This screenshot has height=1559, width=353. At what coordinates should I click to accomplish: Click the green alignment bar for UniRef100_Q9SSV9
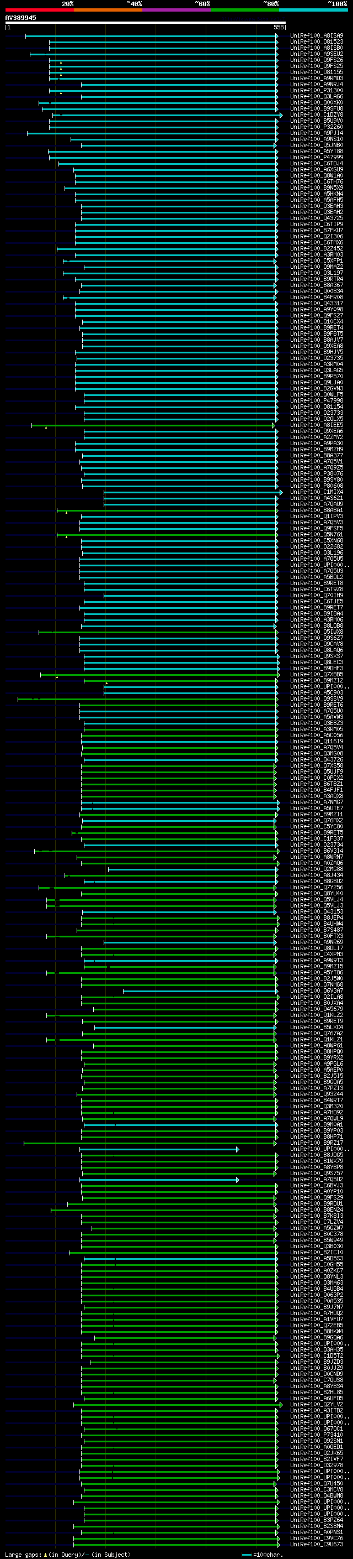pos(148,699)
